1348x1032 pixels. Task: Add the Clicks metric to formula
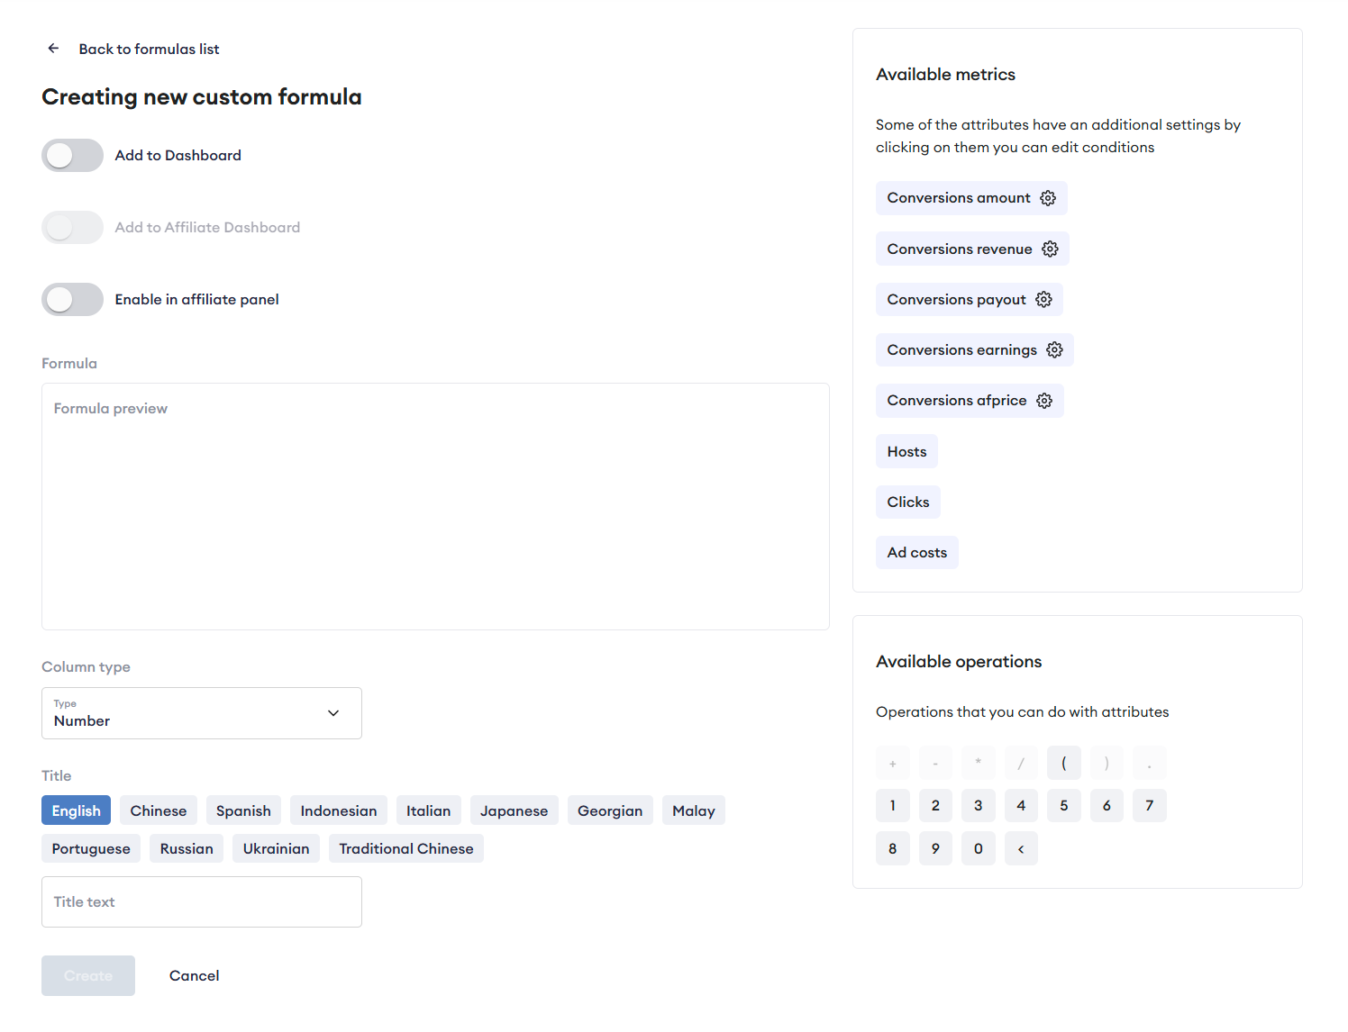pos(907,502)
